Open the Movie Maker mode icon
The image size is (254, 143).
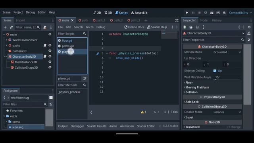pos(224,13)
